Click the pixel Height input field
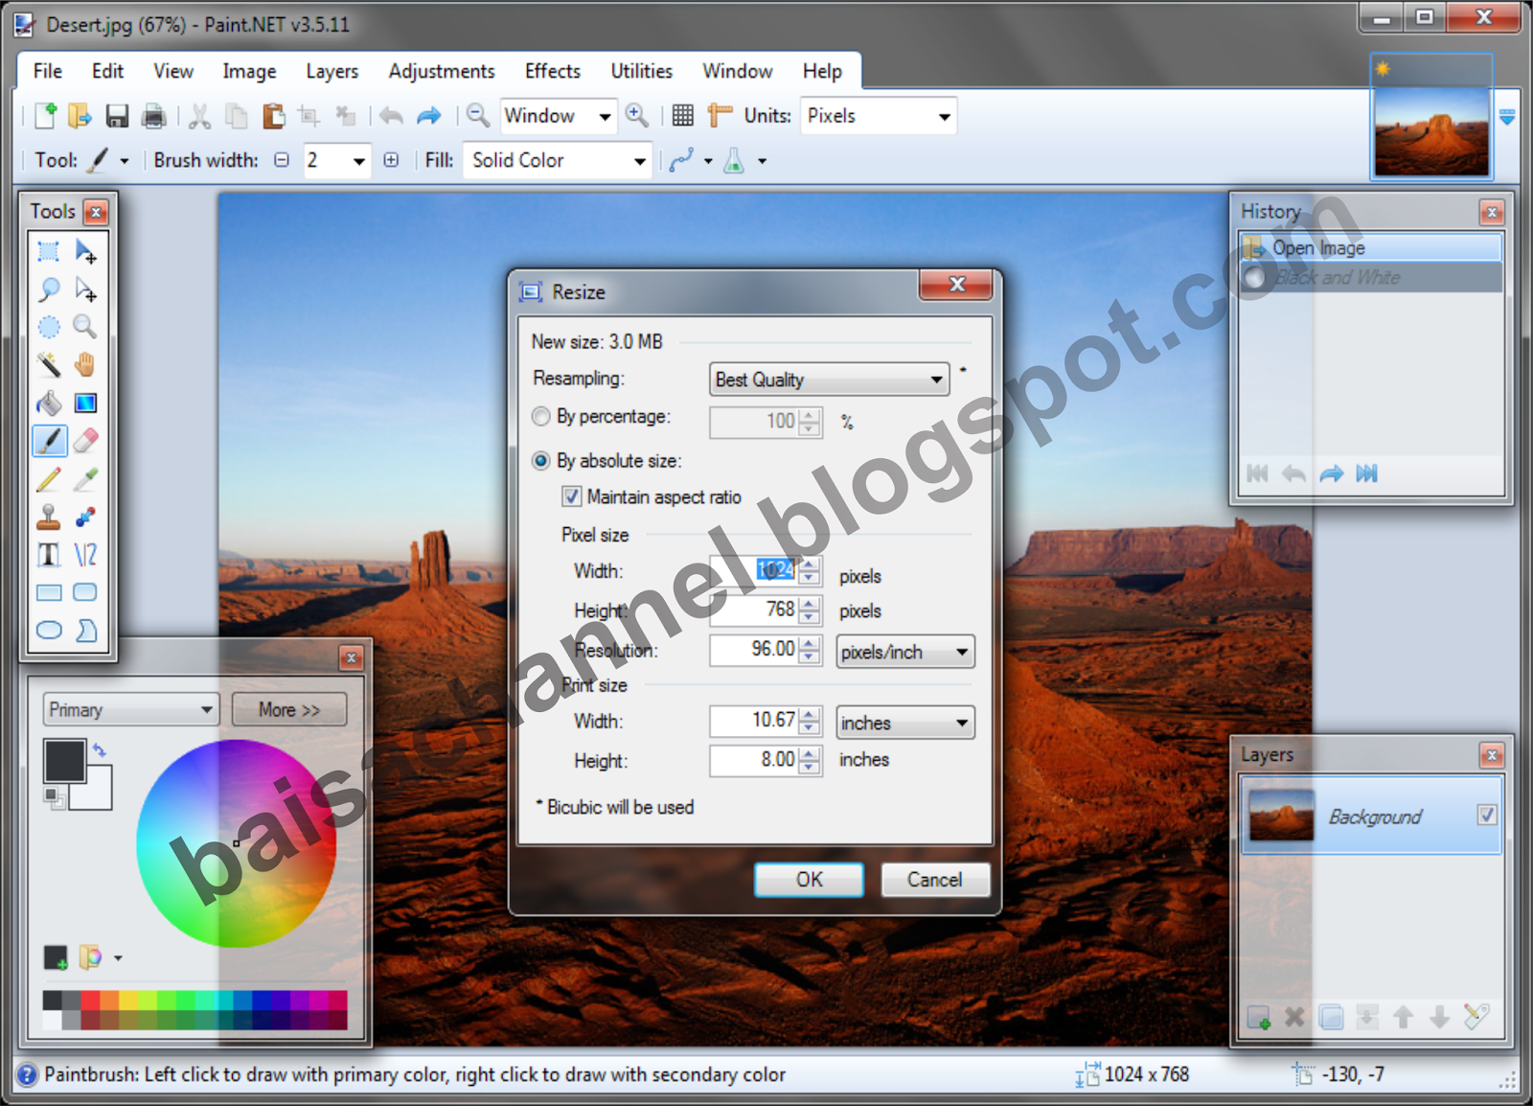This screenshot has height=1106, width=1533. (x=754, y=610)
